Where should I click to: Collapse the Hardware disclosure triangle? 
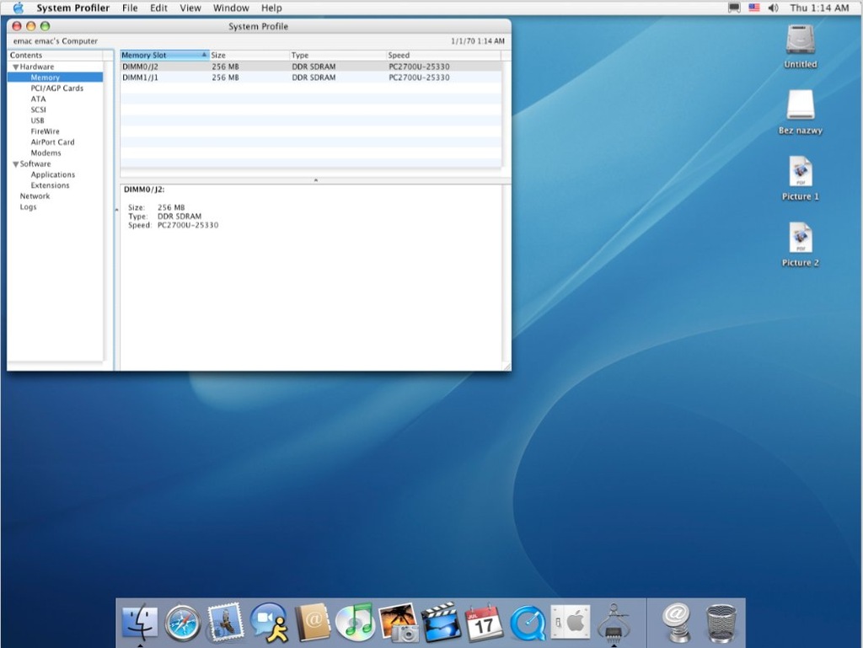[16, 67]
